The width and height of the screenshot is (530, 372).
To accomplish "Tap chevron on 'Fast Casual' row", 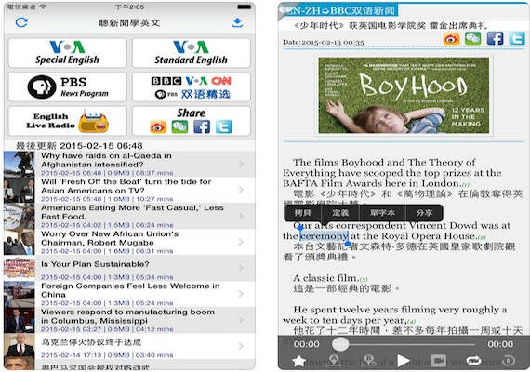I will click(241, 216).
